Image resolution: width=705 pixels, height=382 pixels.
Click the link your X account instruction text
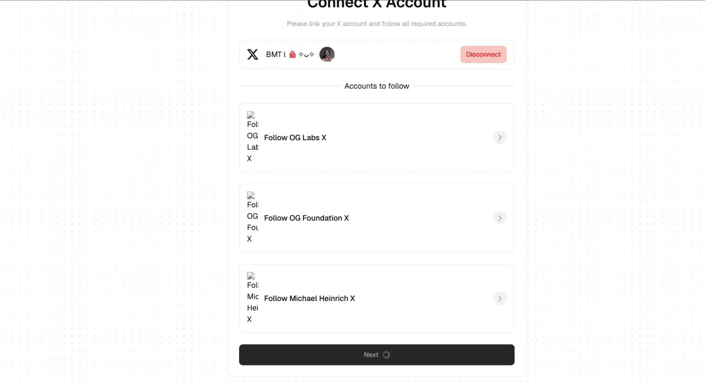tap(377, 24)
